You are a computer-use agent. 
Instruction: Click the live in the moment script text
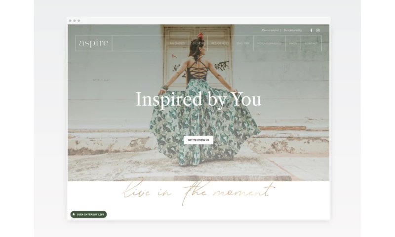(x=198, y=192)
